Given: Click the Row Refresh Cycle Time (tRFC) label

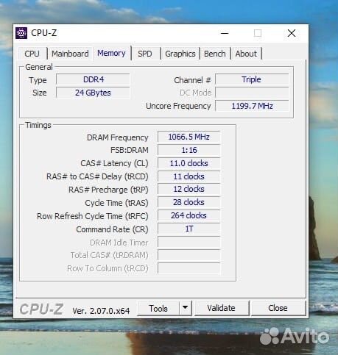Looking at the screenshot, I should (x=93, y=216).
